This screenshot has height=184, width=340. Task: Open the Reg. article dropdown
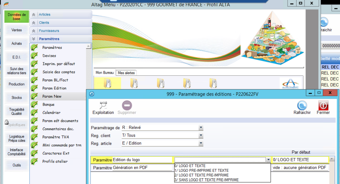tap(201, 143)
